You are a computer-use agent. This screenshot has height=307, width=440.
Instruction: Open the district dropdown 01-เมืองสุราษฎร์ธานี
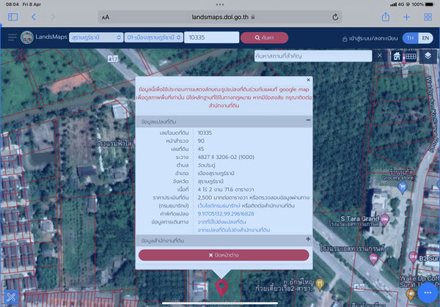coord(154,37)
